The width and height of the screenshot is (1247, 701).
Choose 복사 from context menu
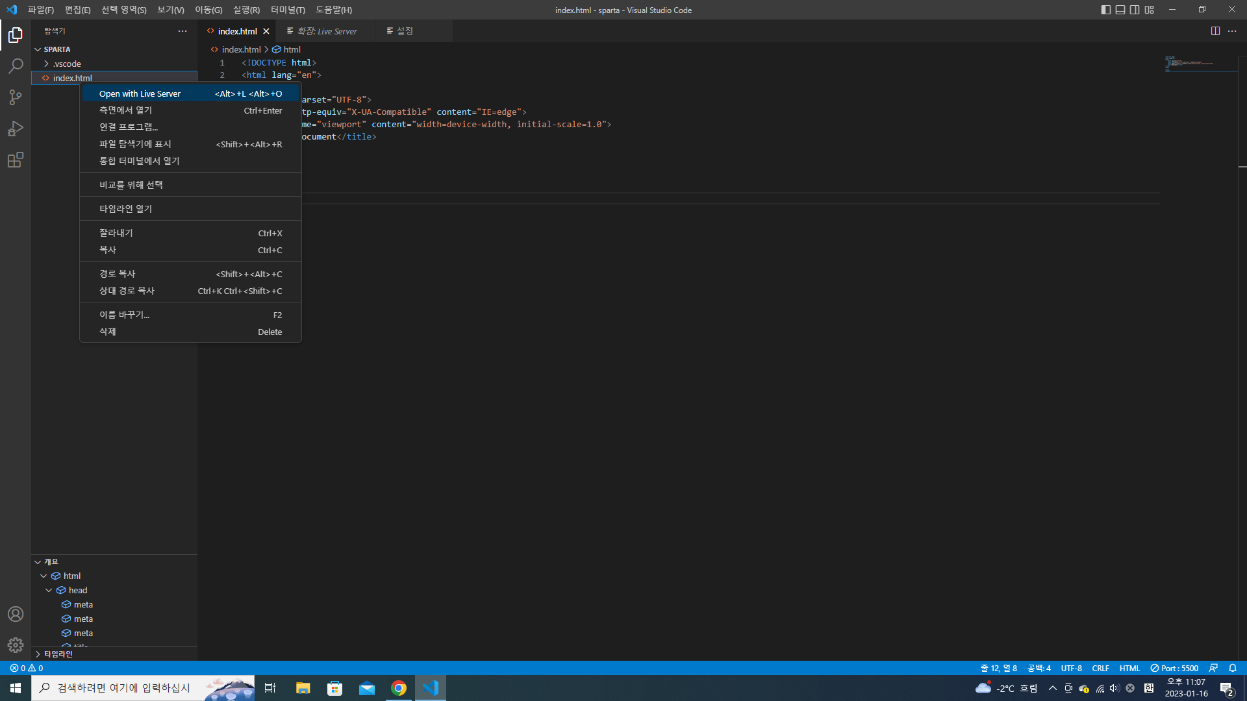click(190, 250)
